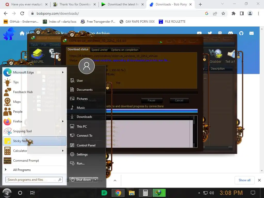Open Task View on taskbar
This screenshot has width=264, height=198.
32,193
